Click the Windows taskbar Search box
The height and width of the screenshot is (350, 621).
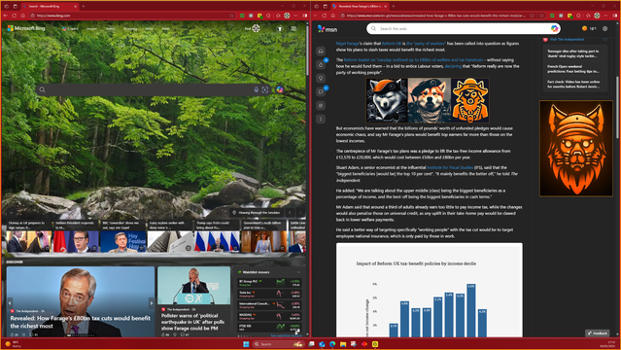pyautogui.click(x=278, y=344)
